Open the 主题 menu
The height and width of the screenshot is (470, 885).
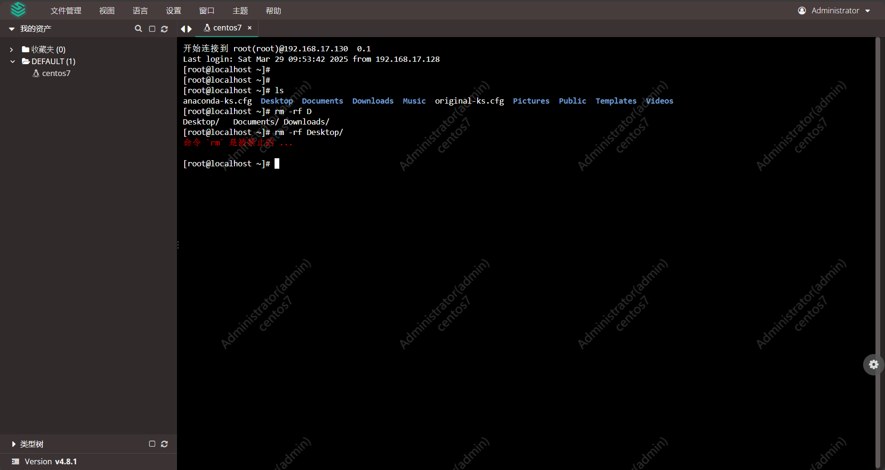click(x=240, y=10)
